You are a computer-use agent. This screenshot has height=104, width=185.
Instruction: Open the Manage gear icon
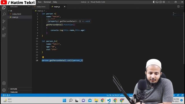tap(4, 90)
